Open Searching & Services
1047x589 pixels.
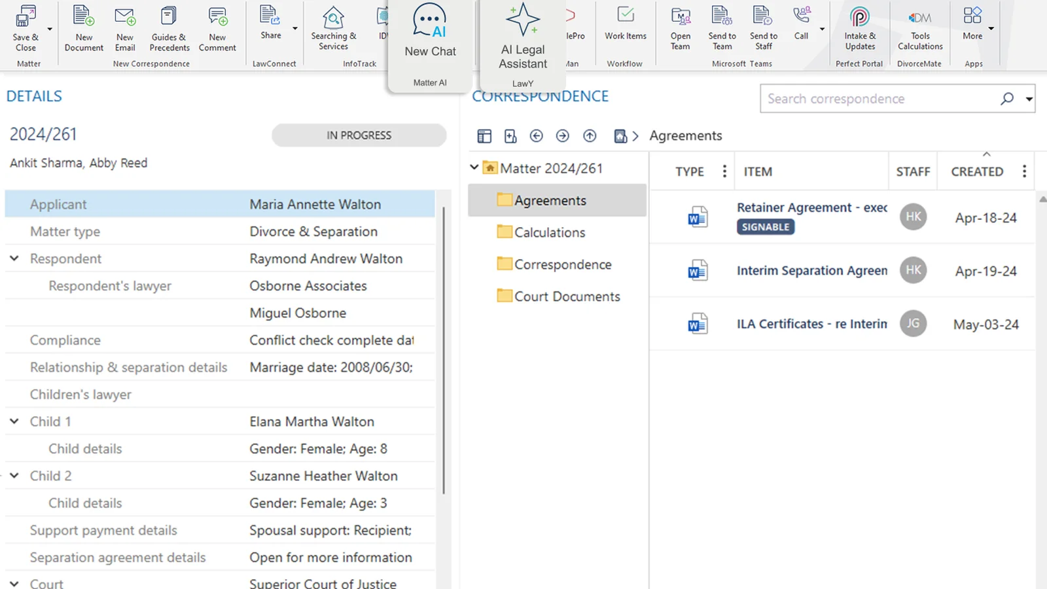(333, 28)
